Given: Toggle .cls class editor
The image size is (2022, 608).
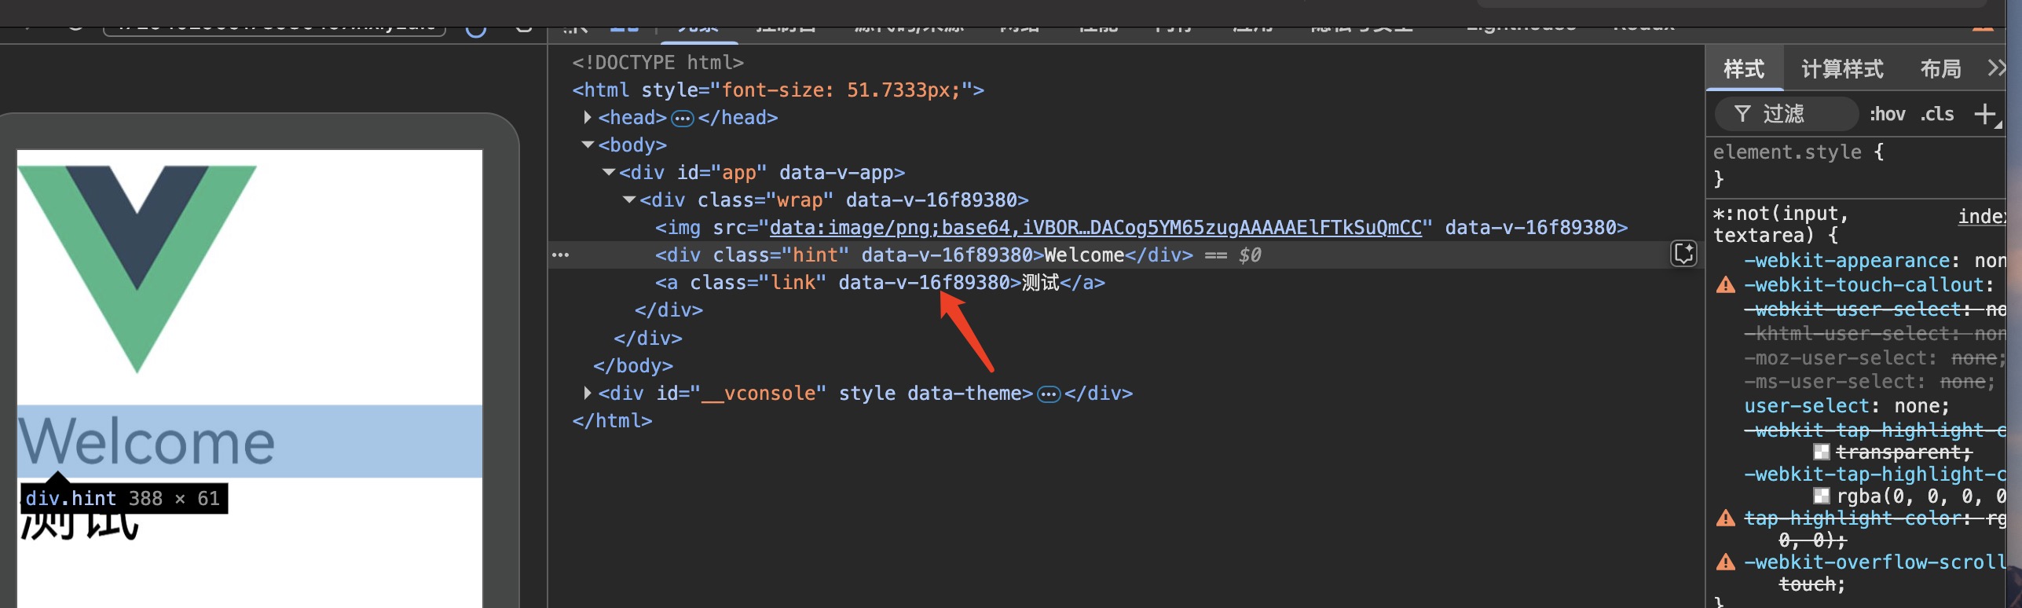Looking at the screenshot, I should click(1937, 115).
